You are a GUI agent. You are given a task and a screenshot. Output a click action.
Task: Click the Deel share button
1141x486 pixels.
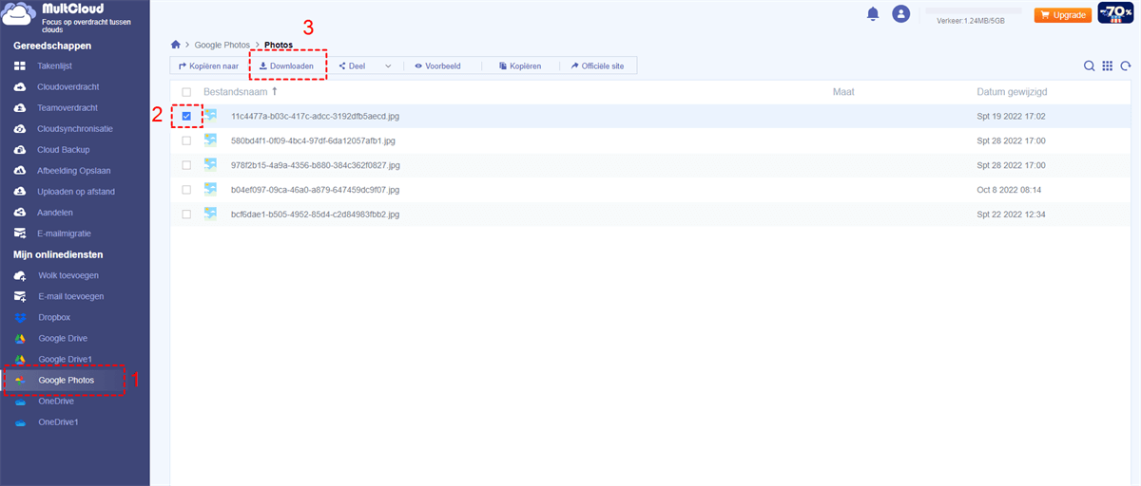pos(352,66)
